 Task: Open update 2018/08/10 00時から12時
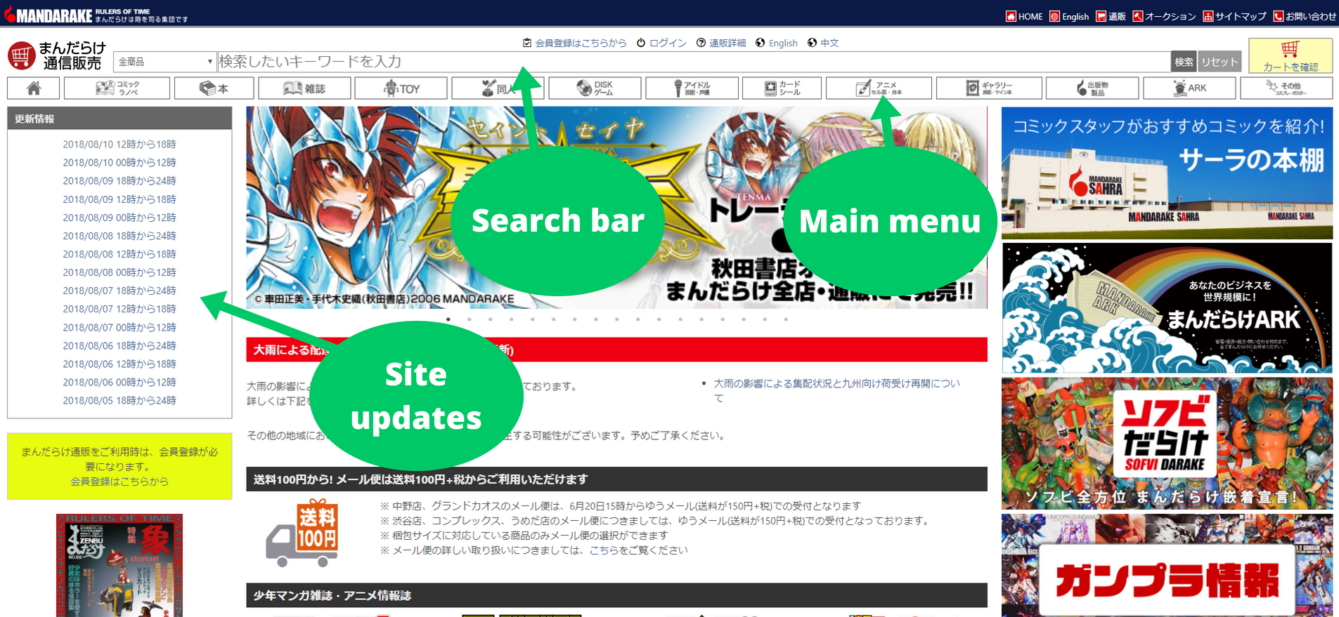(x=119, y=162)
